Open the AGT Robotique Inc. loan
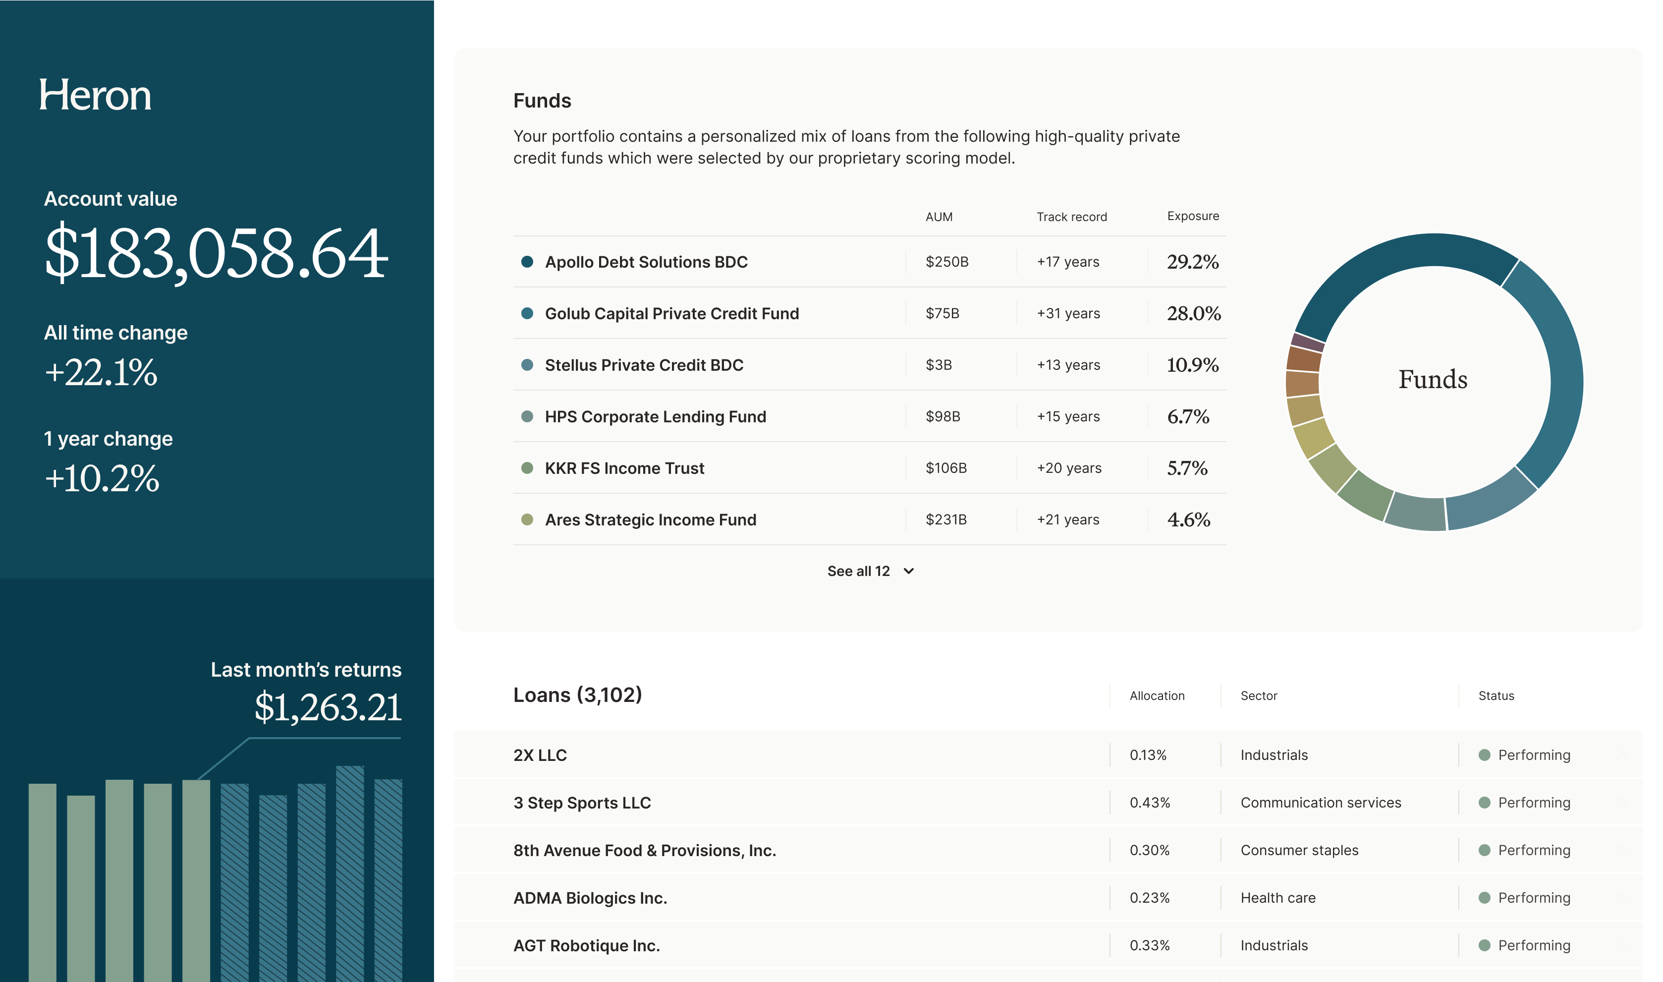Screen dimensions: 1663x982 pyautogui.click(x=586, y=946)
